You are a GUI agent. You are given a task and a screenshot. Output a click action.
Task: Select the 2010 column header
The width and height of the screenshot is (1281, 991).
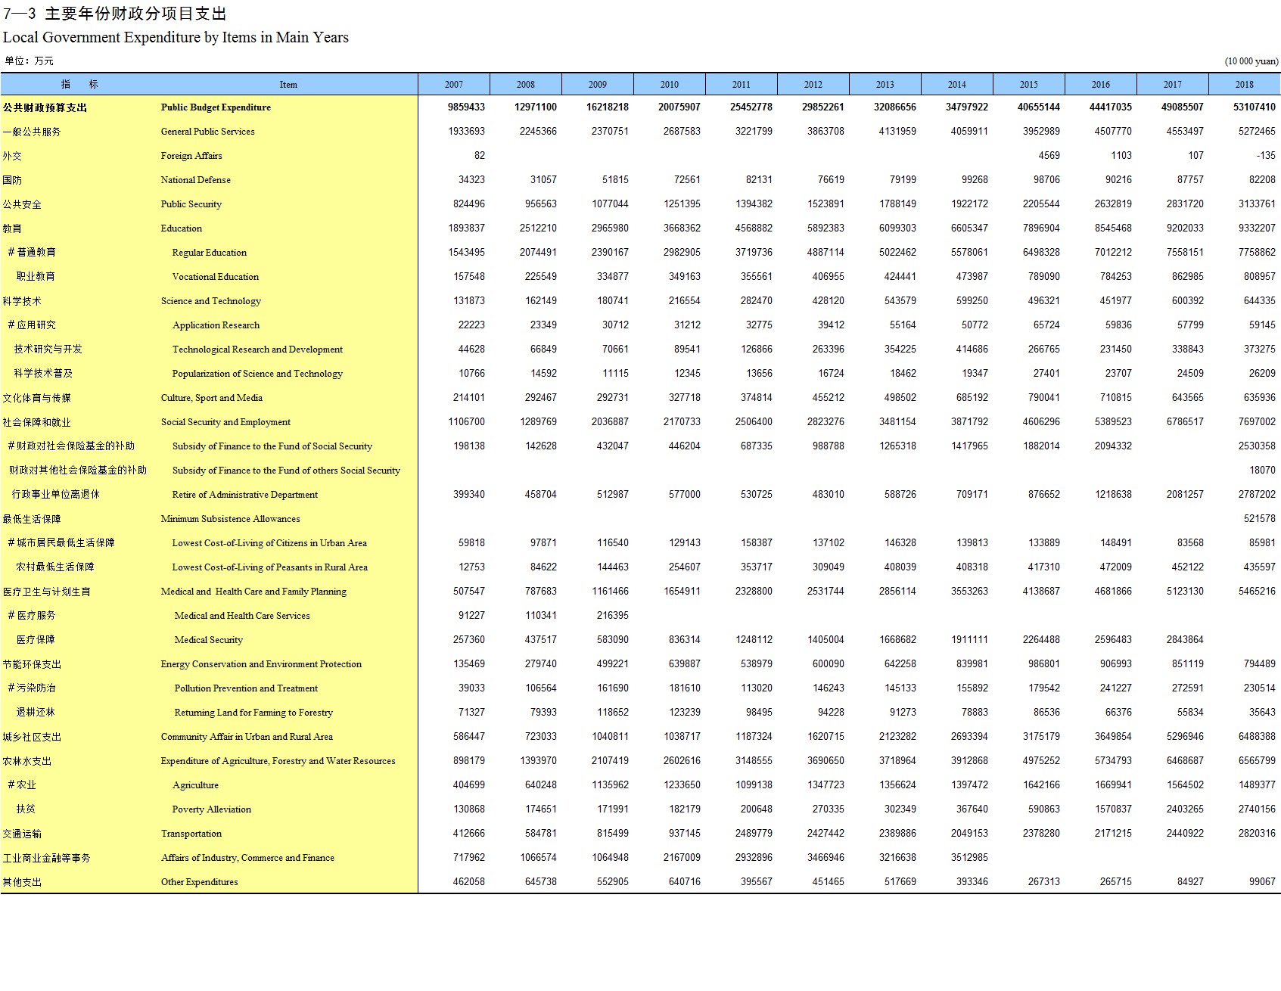pyautogui.click(x=670, y=84)
